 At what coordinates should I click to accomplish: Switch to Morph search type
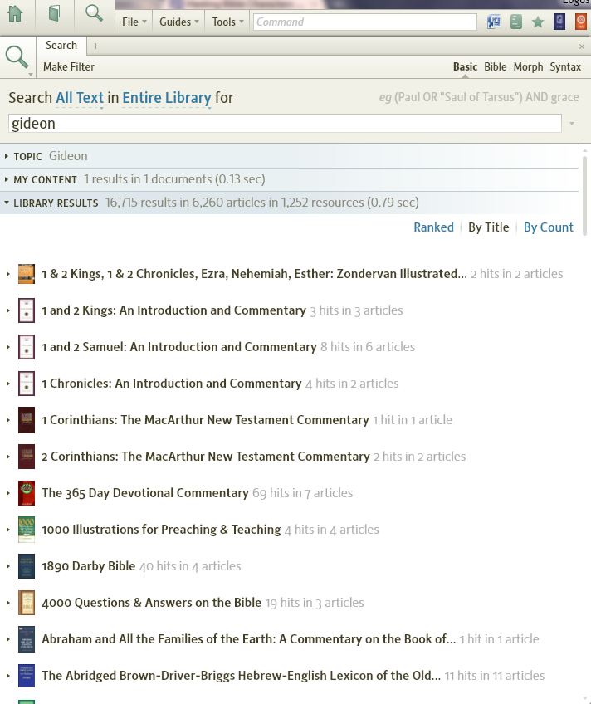click(528, 67)
